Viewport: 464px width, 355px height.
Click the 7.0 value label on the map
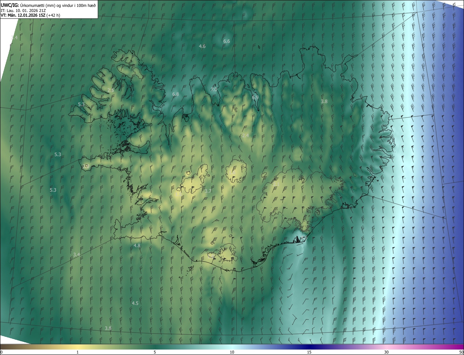click(214, 89)
